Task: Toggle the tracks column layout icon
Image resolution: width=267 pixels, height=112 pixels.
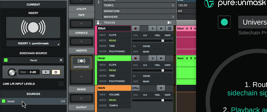Action: tap(170, 22)
